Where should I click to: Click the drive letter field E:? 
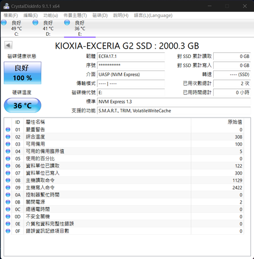131,93
